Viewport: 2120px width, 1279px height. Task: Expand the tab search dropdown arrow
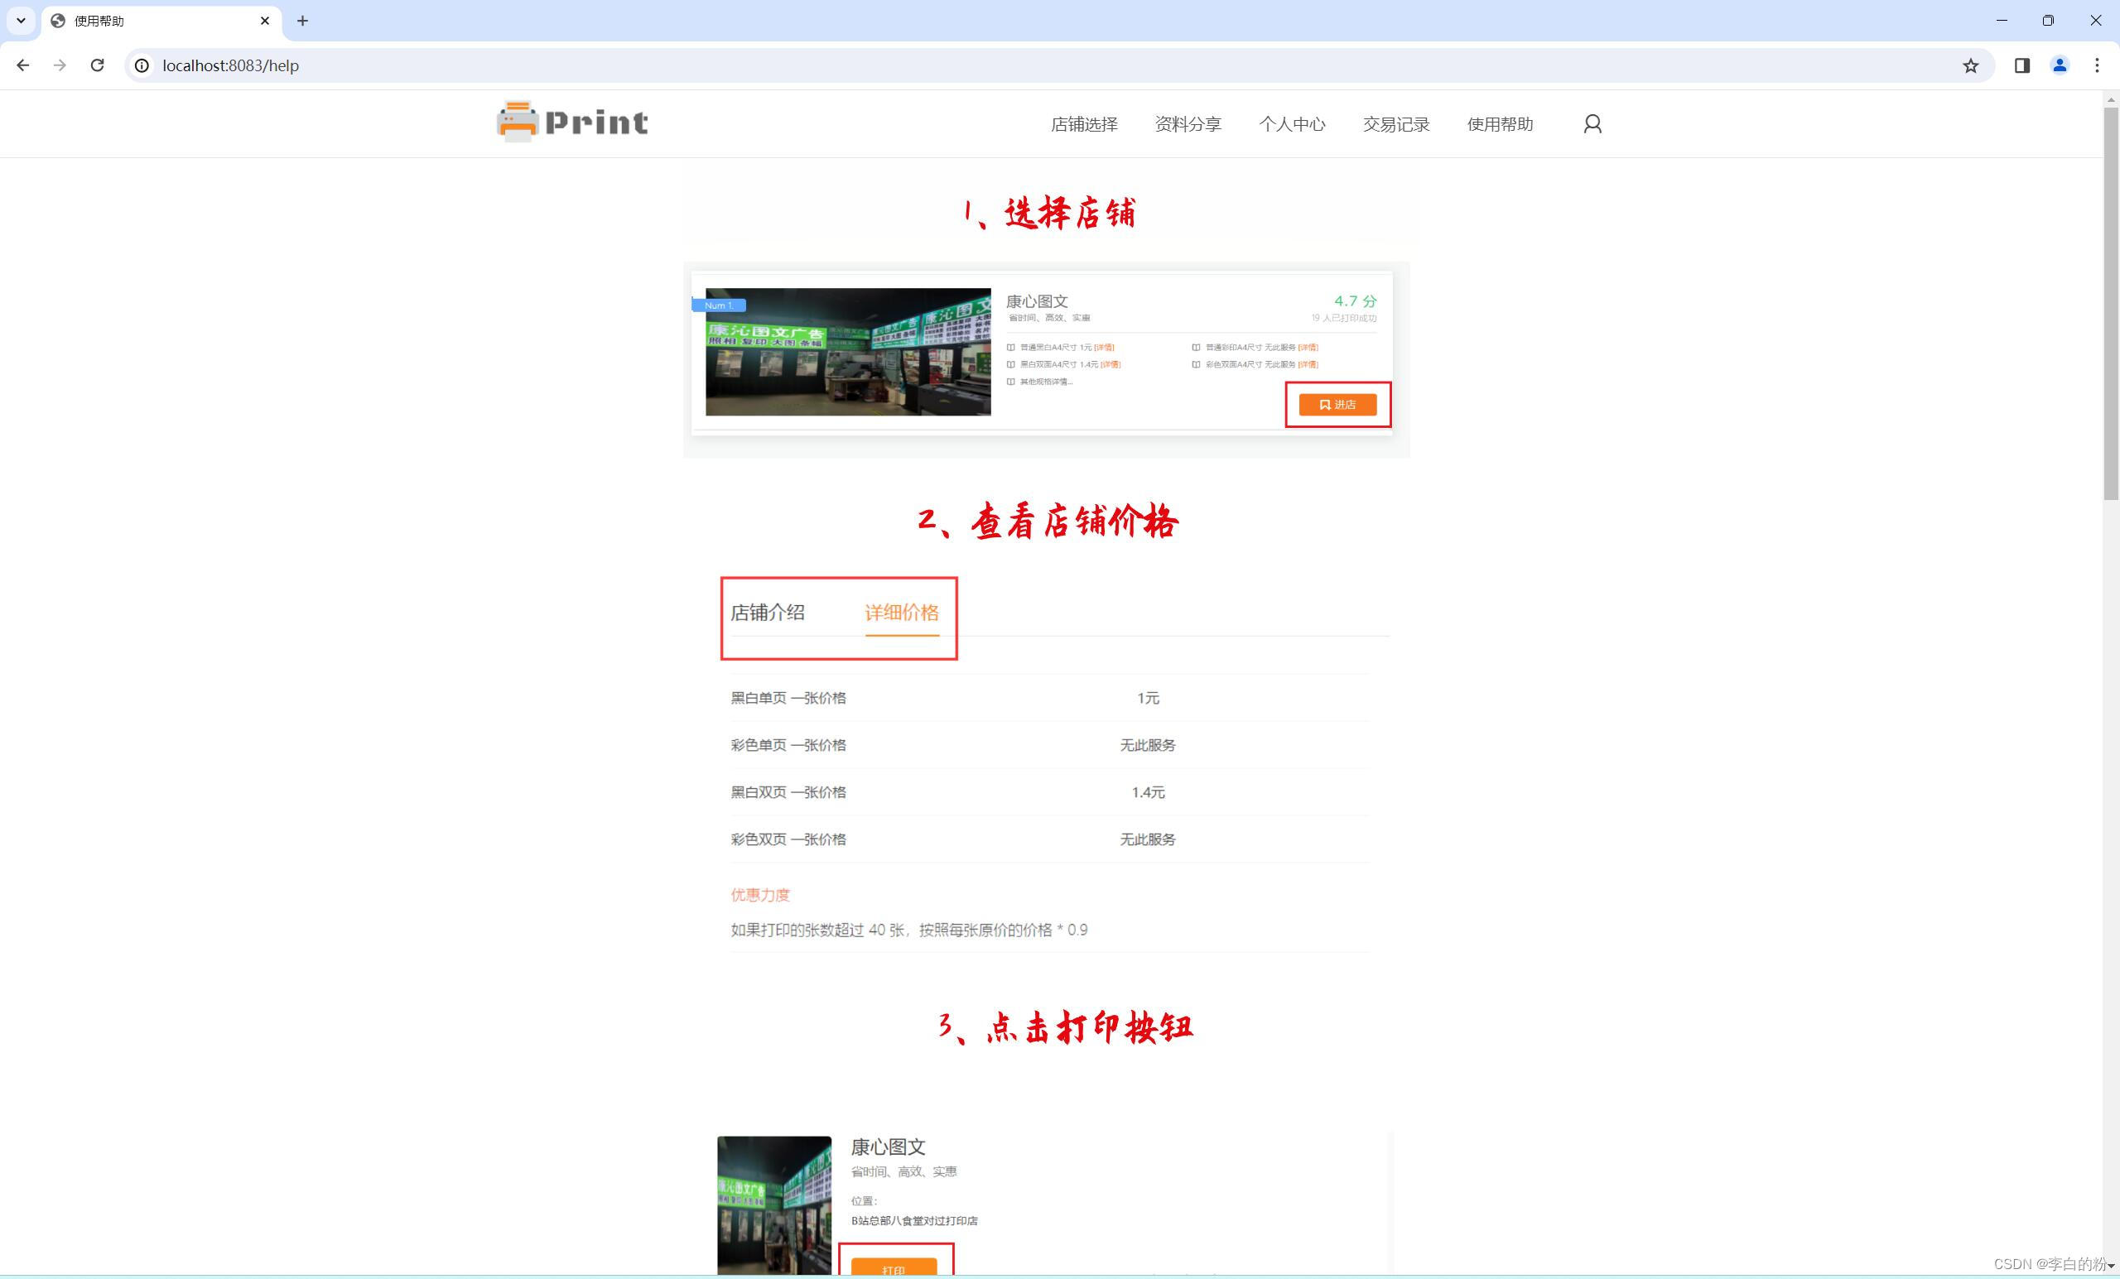click(21, 21)
